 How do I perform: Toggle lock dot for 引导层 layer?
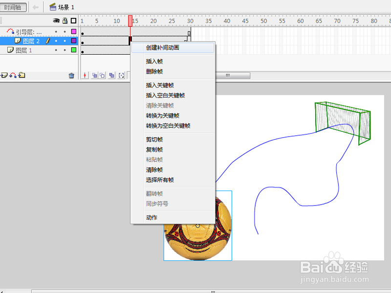click(x=65, y=32)
